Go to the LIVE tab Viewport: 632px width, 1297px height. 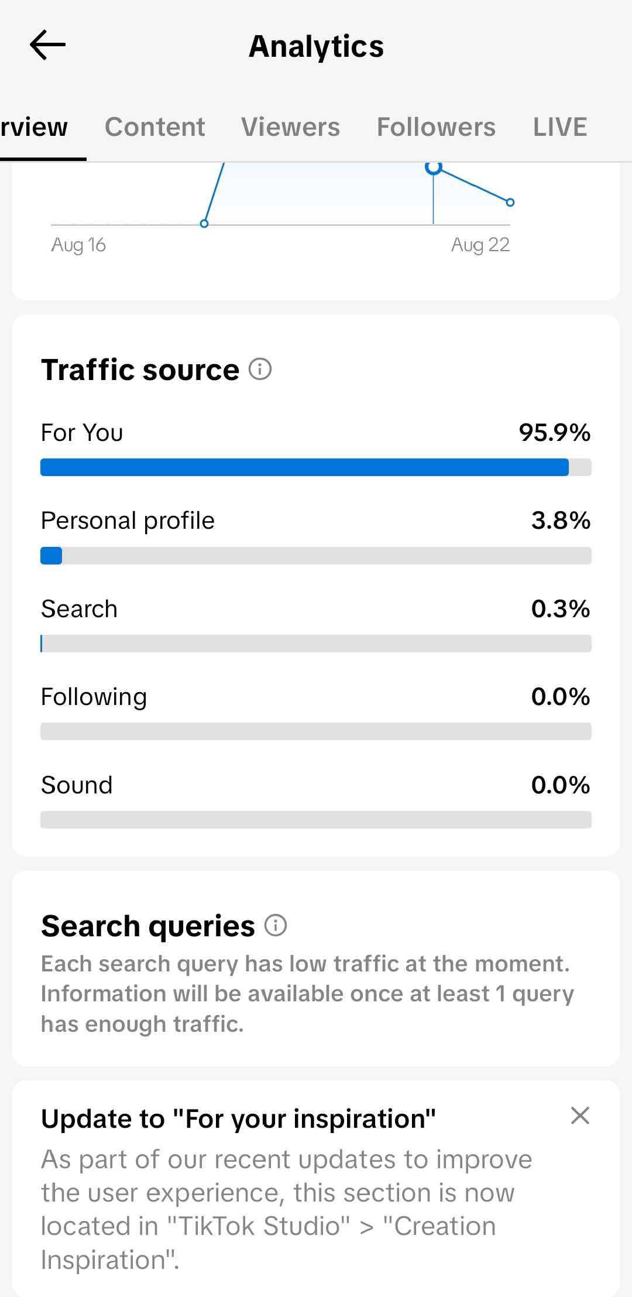[x=560, y=127]
